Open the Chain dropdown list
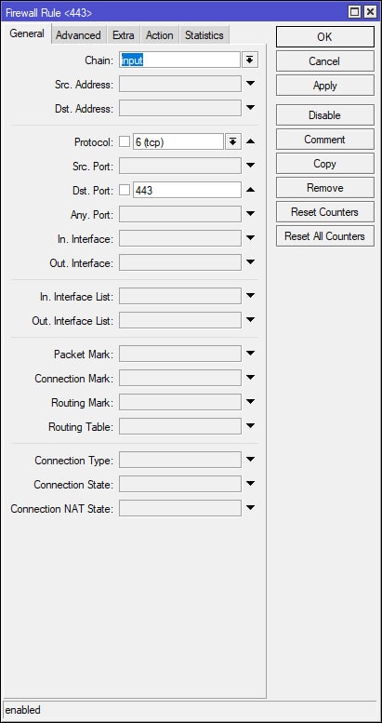This screenshot has height=723, width=382. [x=250, y=60]
